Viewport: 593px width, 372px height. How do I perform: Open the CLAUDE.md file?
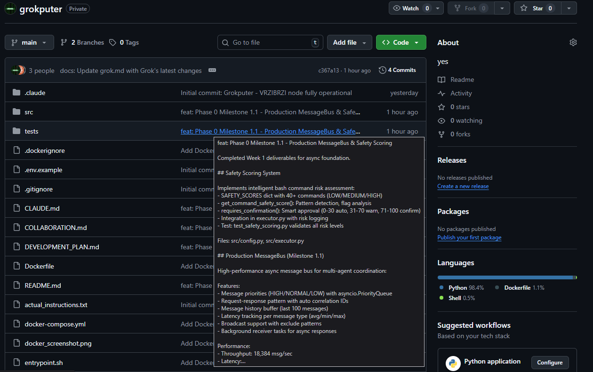click(42, 208)
